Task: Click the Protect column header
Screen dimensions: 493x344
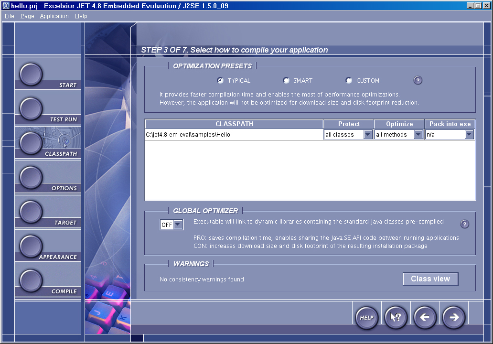Action: pyautogui.click(x=349, y=124)
